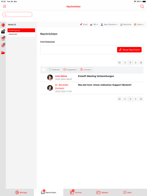Viewport: 147px width, 196px height.
Task: Select page 1 in lower pagination
Action: click(130, 99)
